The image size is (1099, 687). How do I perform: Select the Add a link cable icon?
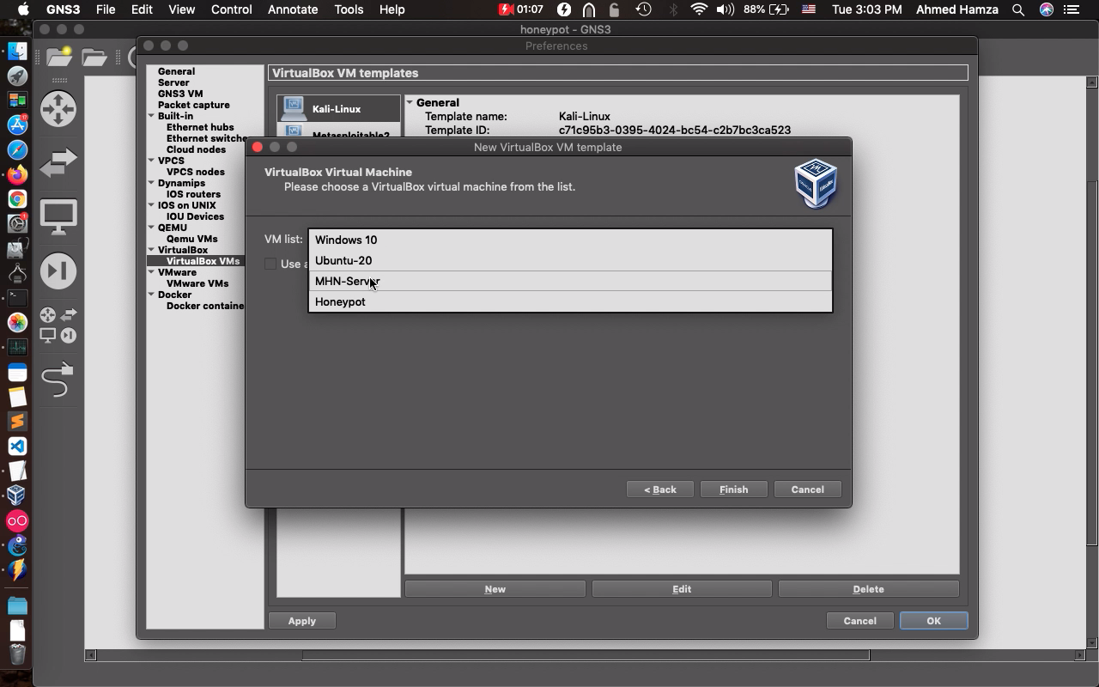tap(58, 380)
